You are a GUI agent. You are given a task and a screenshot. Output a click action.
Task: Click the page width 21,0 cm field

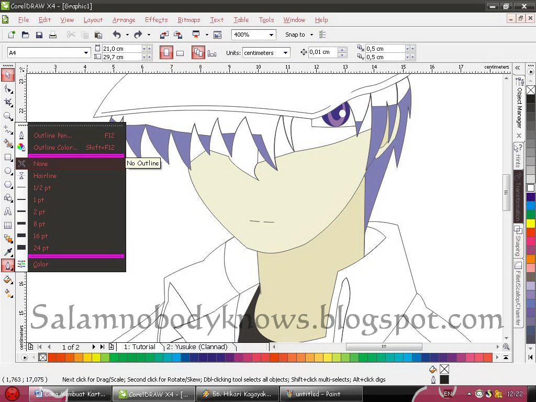(121, 49)
